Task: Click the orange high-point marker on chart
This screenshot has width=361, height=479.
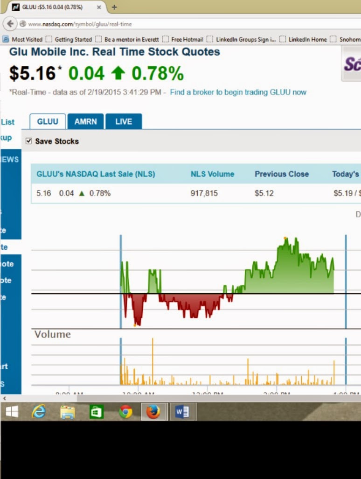Action: pos(285,238)
